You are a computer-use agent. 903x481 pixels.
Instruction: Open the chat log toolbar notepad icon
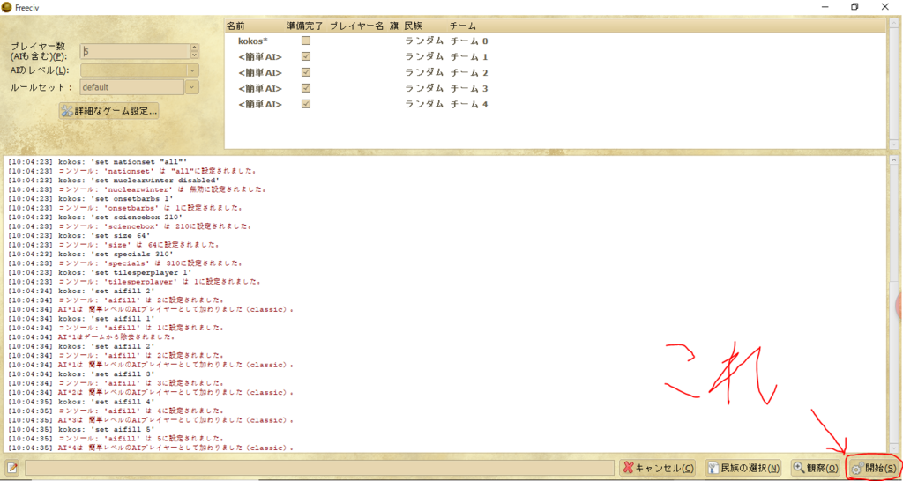[x=11, y=468]
